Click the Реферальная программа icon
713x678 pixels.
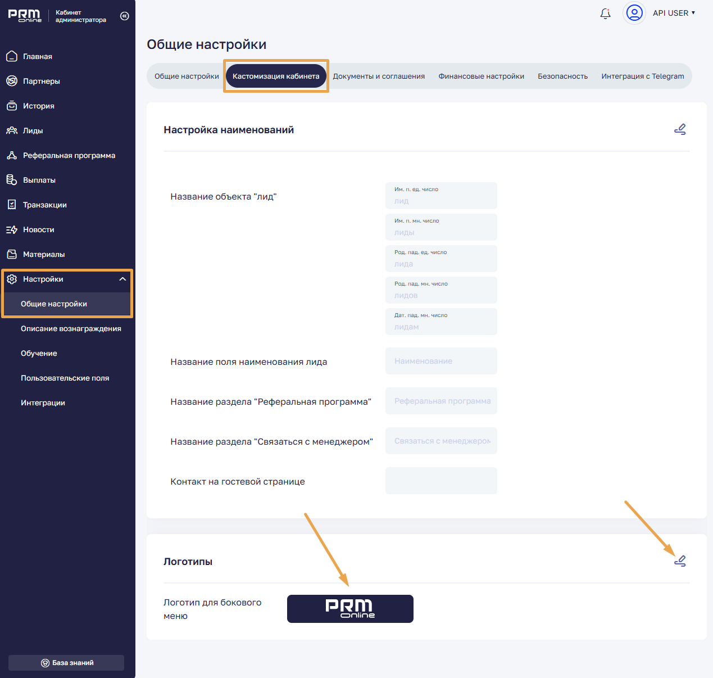point(12,155)
